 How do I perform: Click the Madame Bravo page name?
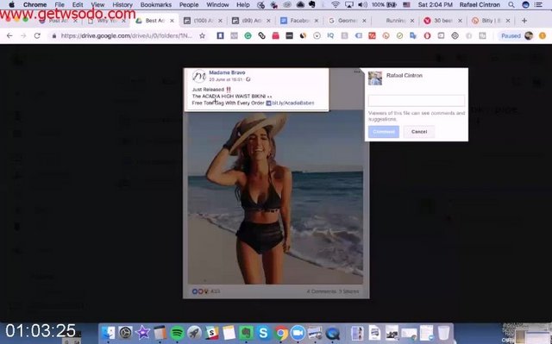coord(227,72)
